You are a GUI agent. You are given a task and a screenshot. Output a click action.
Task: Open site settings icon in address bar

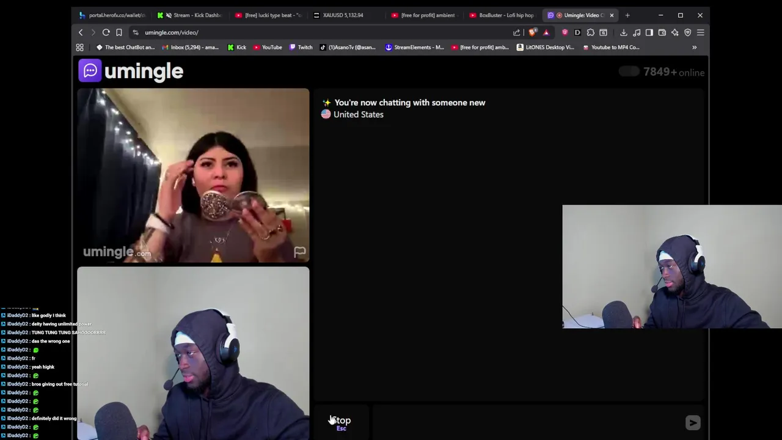[136, 32]
